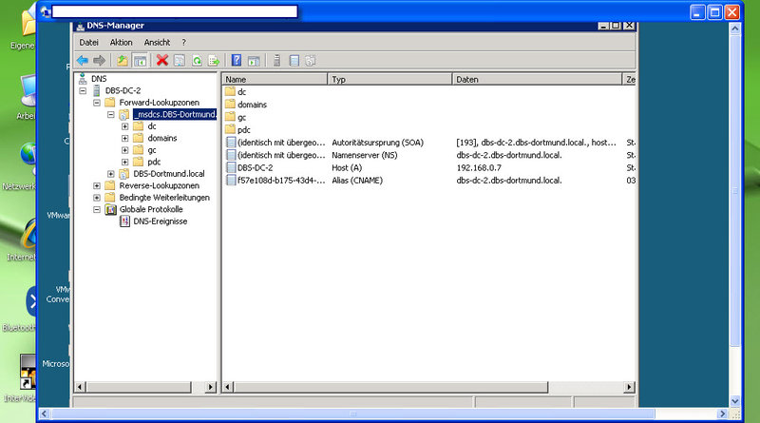The height and width of the screenshot is (423, 760).
Task: Open the Ansicht menu
Action: pyautogui.click(x=157, y=43)
